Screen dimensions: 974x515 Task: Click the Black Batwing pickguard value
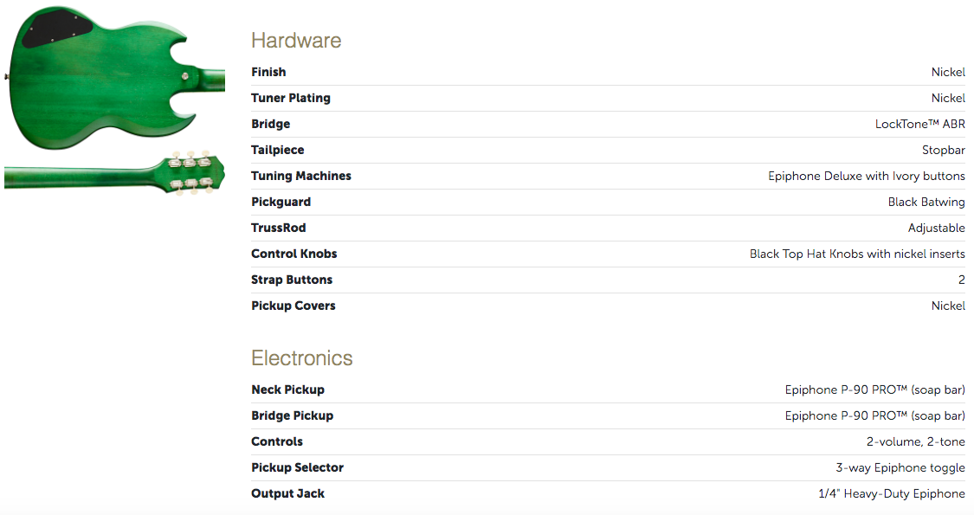coord(926,202)
